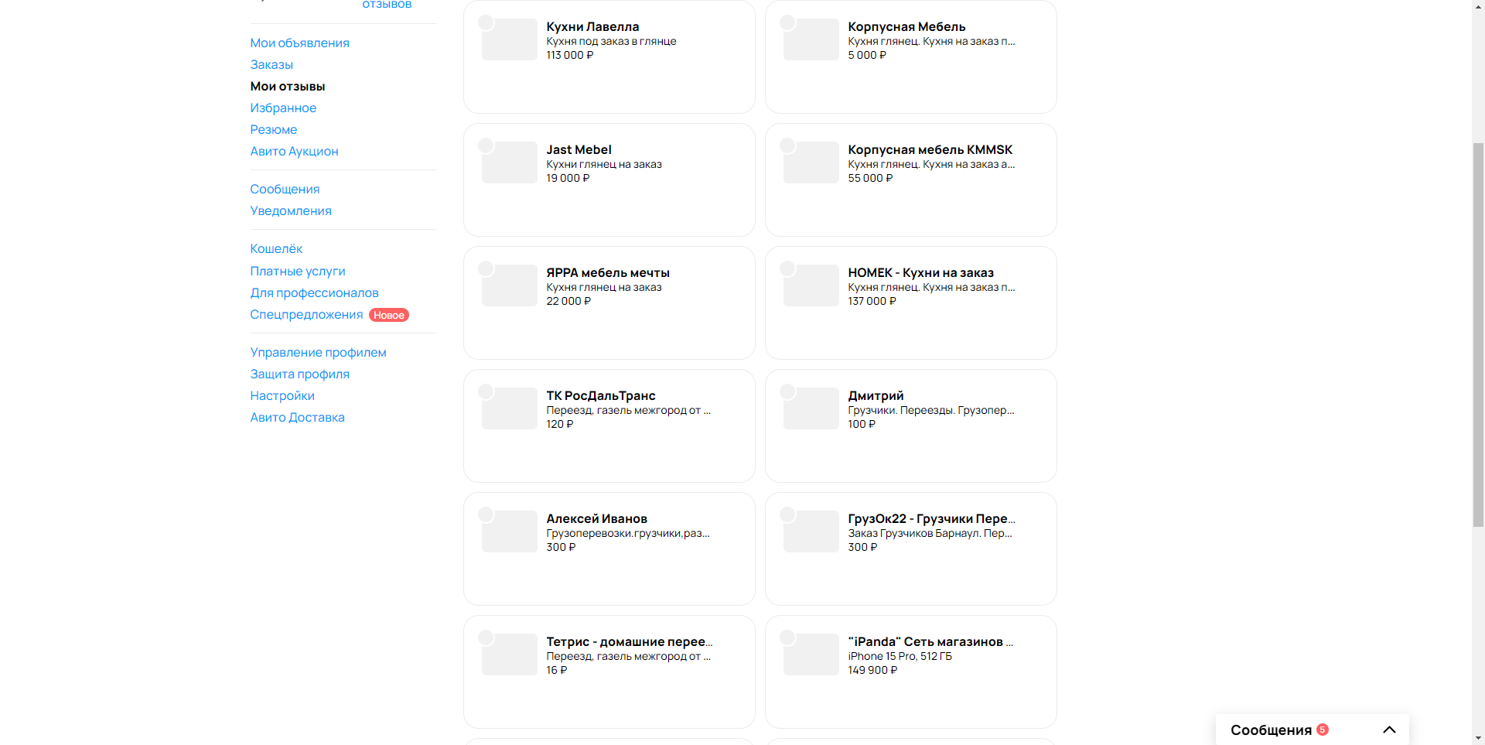This screenshot has width=1485, height=745.
Task: Open Авито Аукцион link
Action: 294,152
